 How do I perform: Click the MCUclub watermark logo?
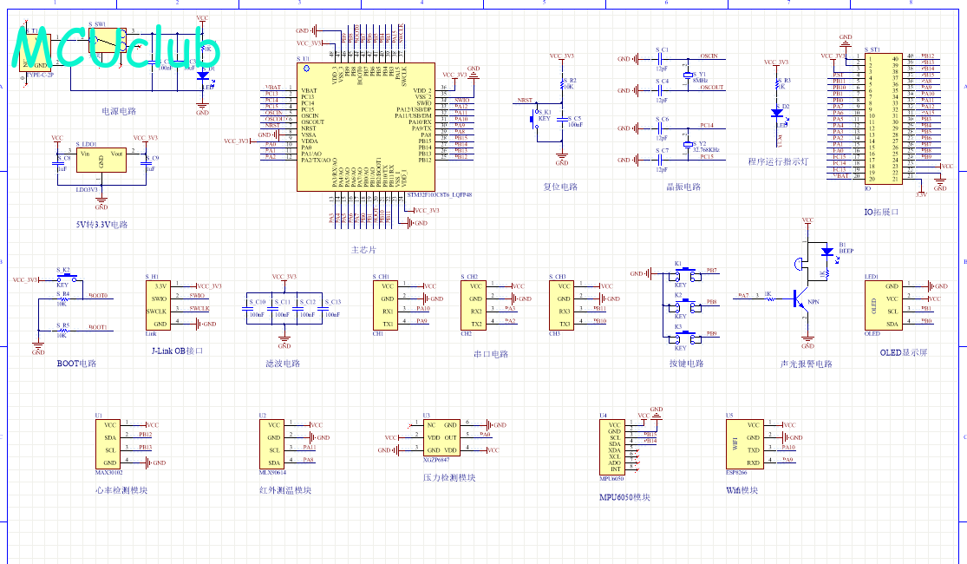tap(117, 48)
